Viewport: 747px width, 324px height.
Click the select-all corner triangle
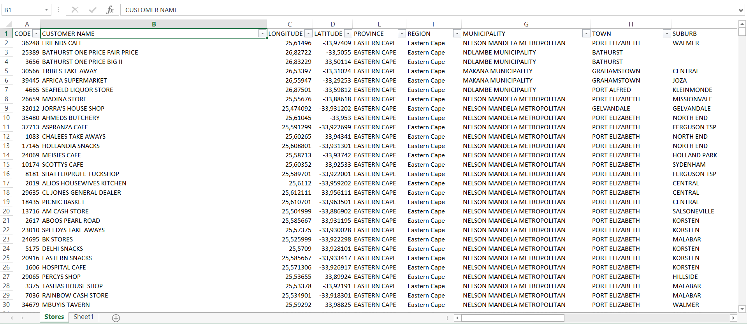click(x=8, y=24)
